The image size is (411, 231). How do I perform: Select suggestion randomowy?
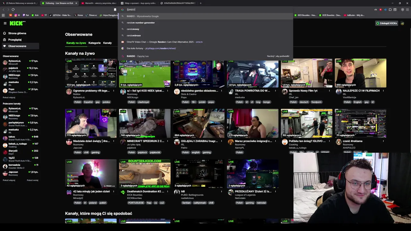click(x=205, y=29)
